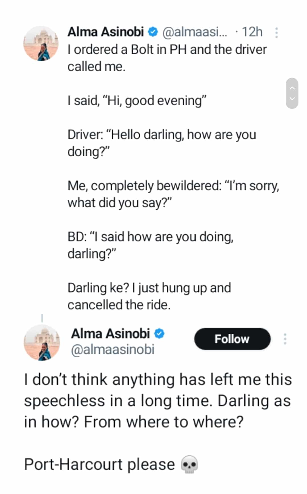Open the Alma Asinobi name link above @almaasinobi
Viewport: 307px width, 494px height.
[x=110, y=334]
